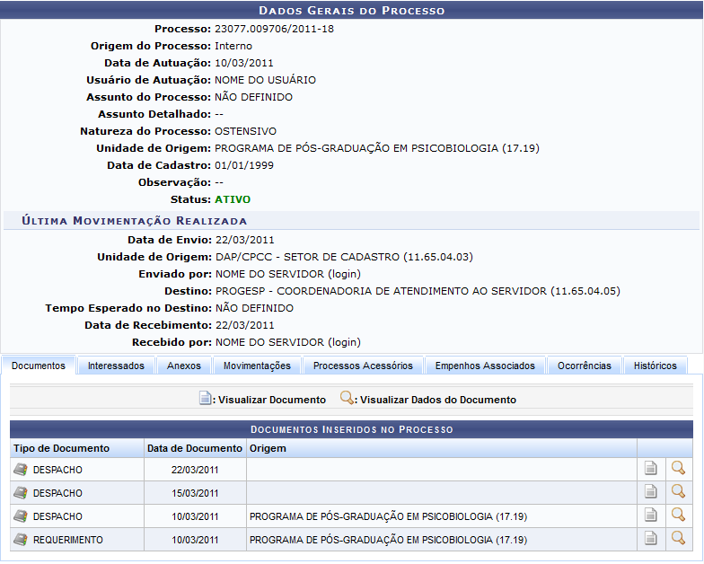This screenshot has width=704, height=564.
Task: Show the Ocorrências tab
Action: (584, 366)
